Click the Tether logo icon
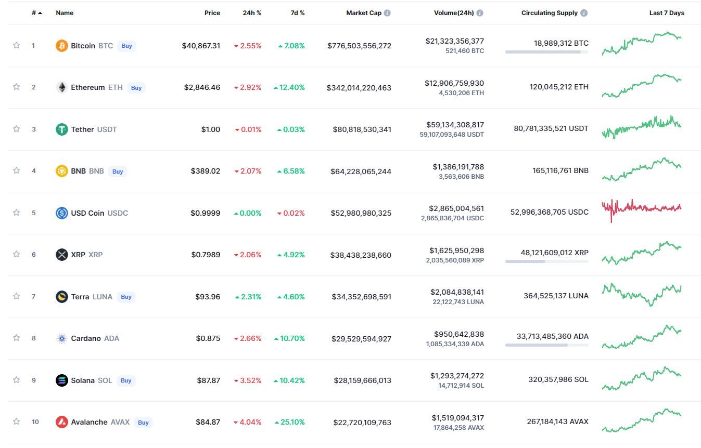The width and height of the screenshot is (701, 448). pos(62,129)
